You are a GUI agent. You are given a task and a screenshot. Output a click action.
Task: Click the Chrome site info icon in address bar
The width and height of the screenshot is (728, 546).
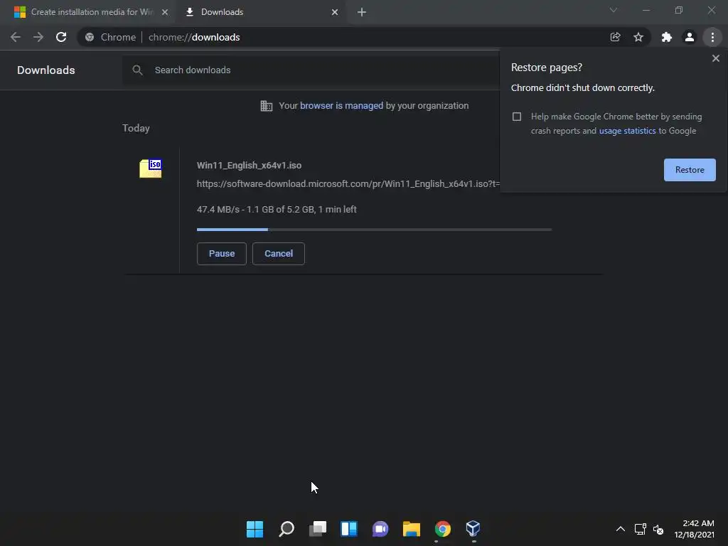point(90,37)
